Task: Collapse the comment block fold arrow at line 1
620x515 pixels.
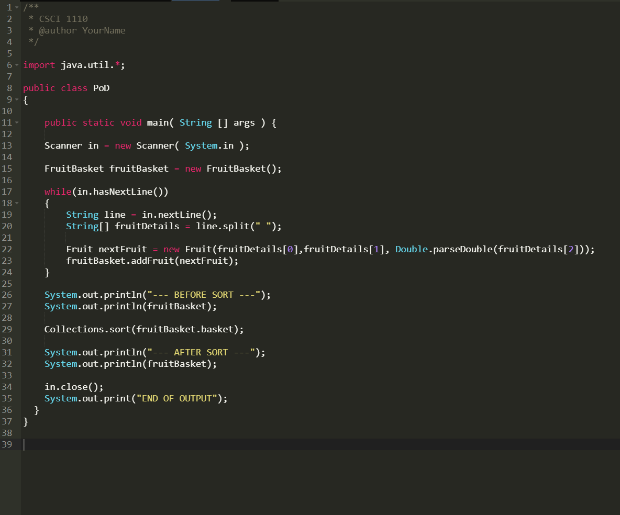Action: pyautogui.click(x=17, y=7)
